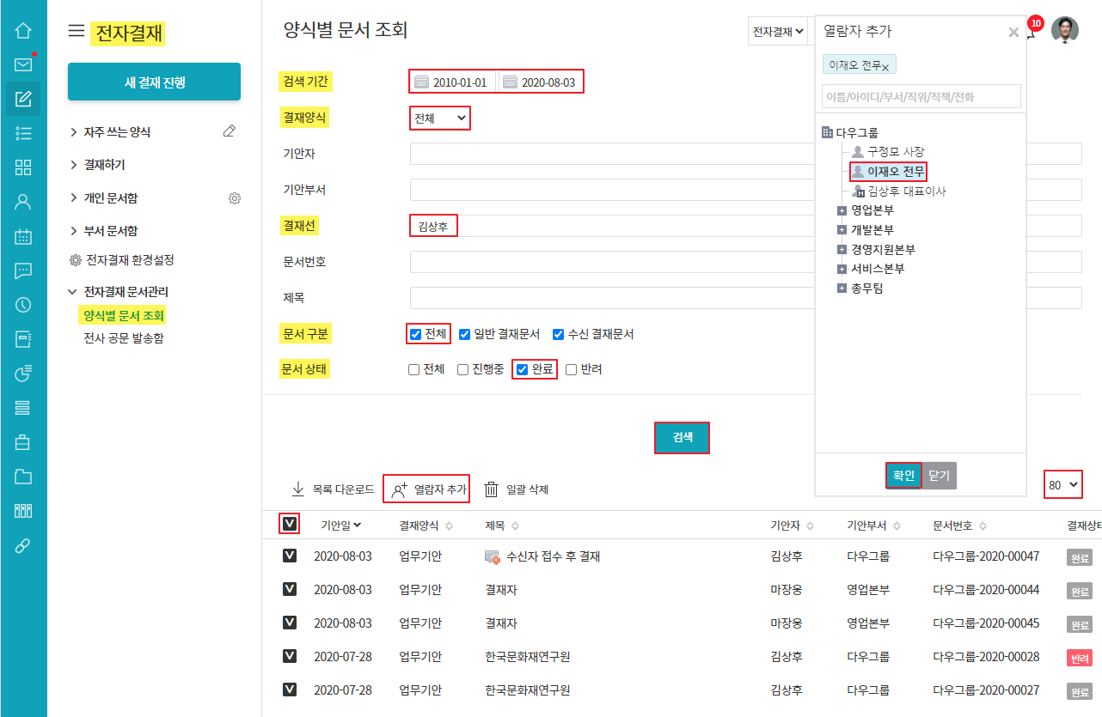
Task: Toggle the 진행중 document status checkbox
Action: (463, 369)
